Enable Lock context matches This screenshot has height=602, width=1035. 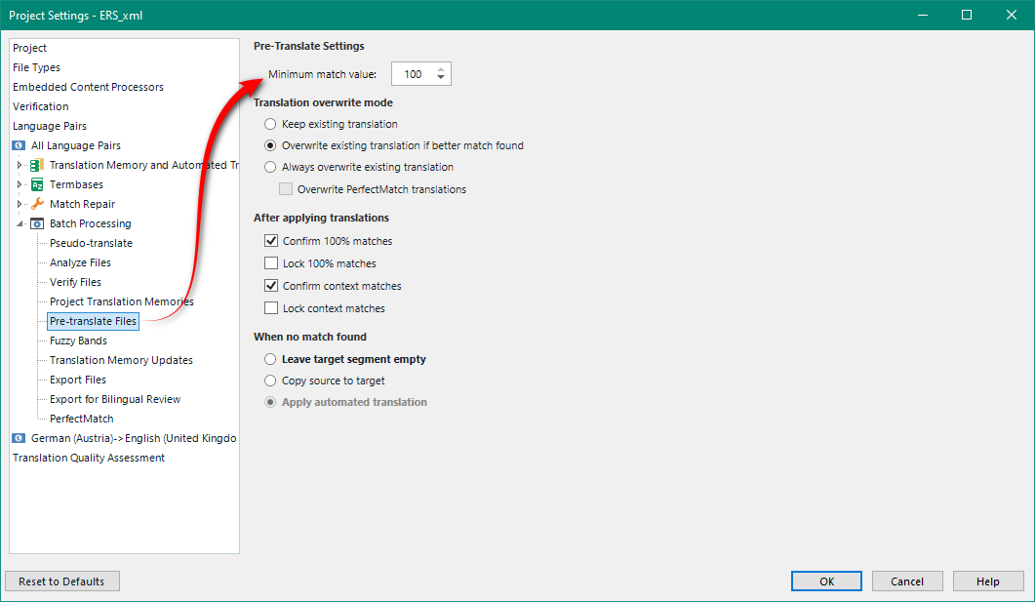pyautogui.click(x=270, y=308)
